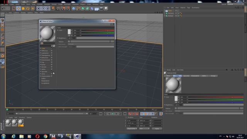The height and width of the screenshot is (139, 247).
Task: Open the Tags menu in the Object Manager
Action: pyautogui.click(x=188, y=8)
